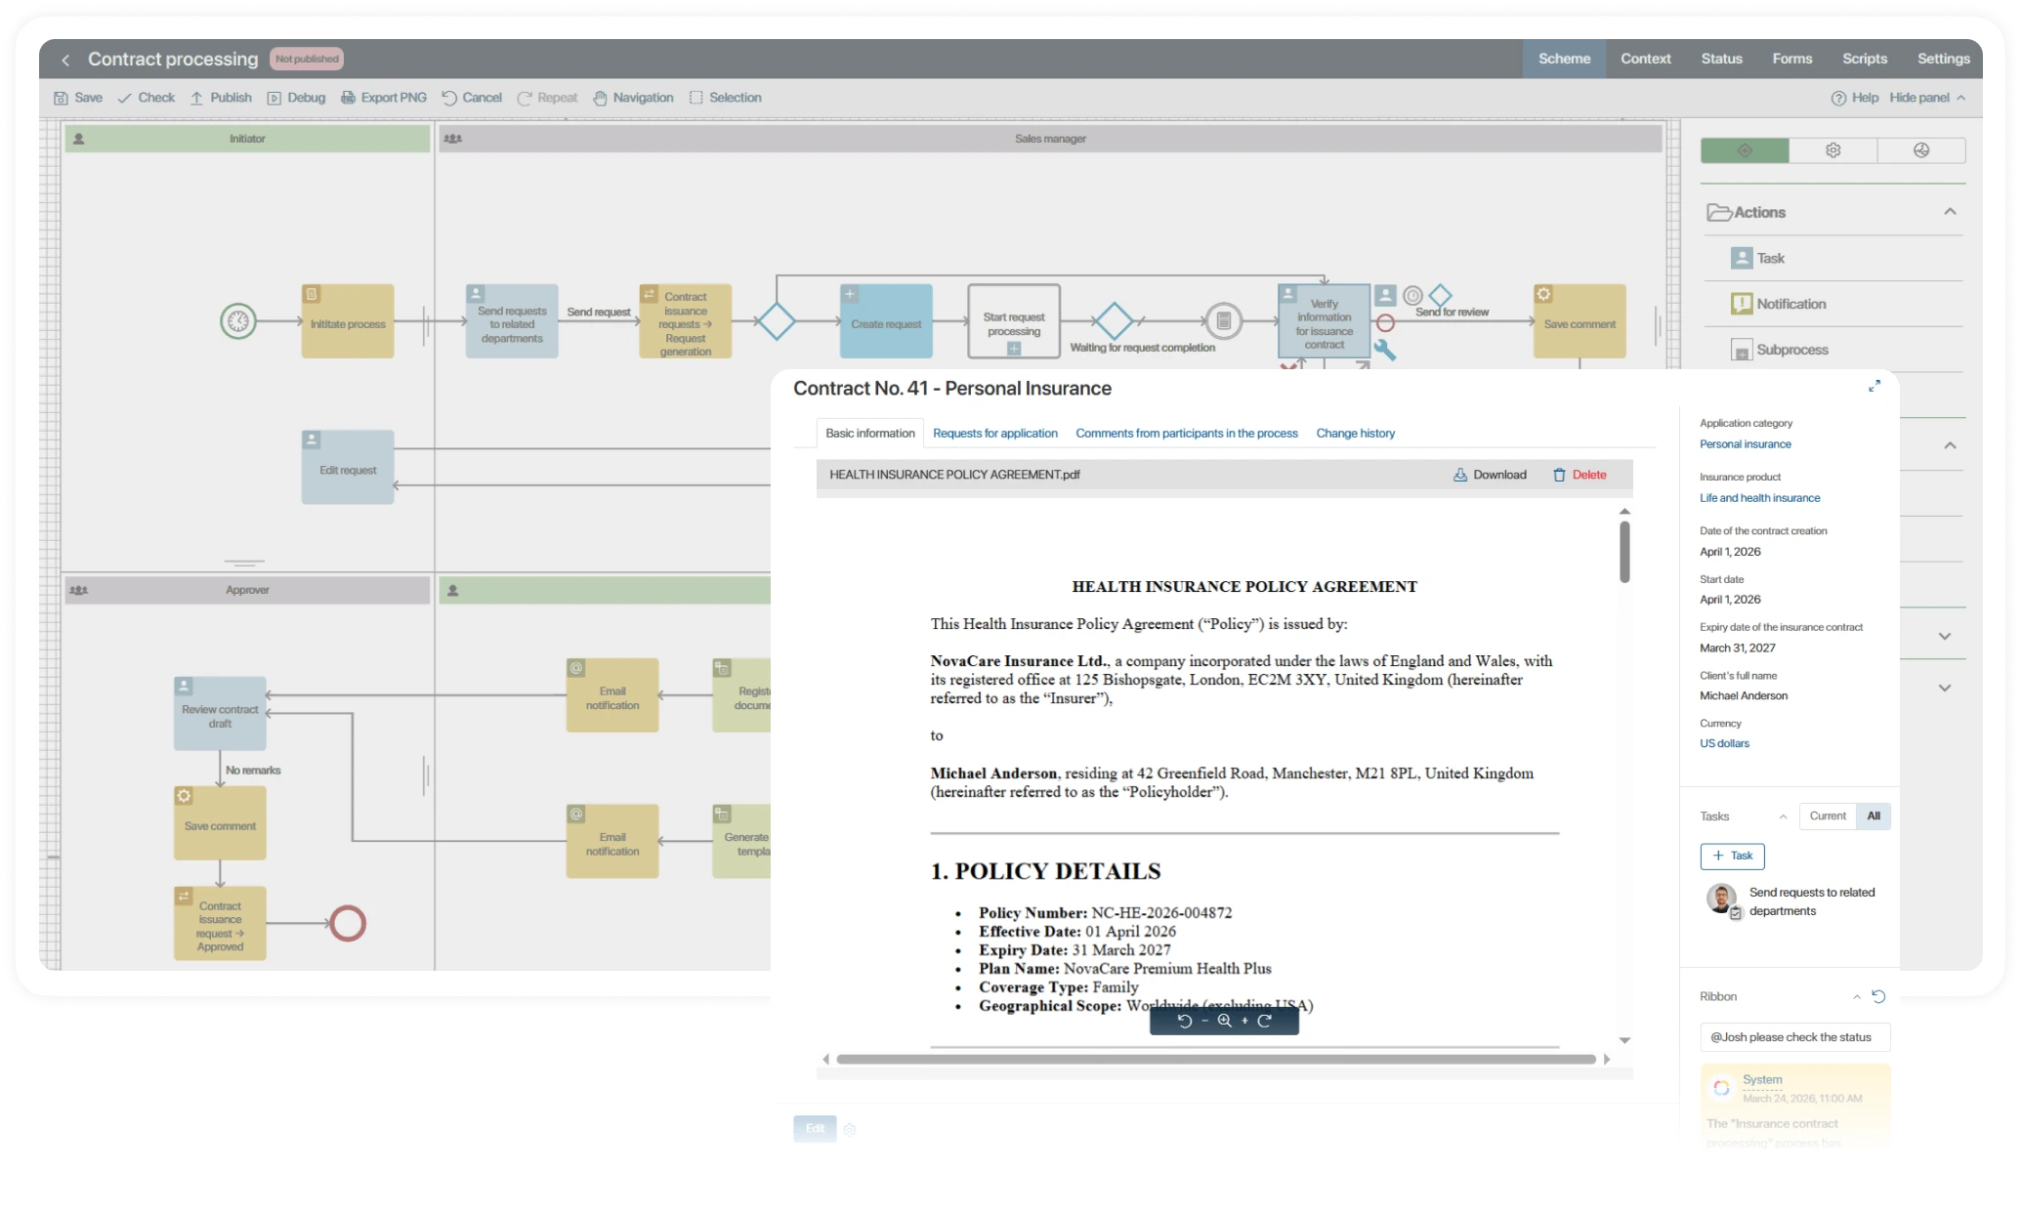Toggle tasks filter to All
Image resolution: width=2022 pixels, height=1213 pixels.
(1874, 816)
